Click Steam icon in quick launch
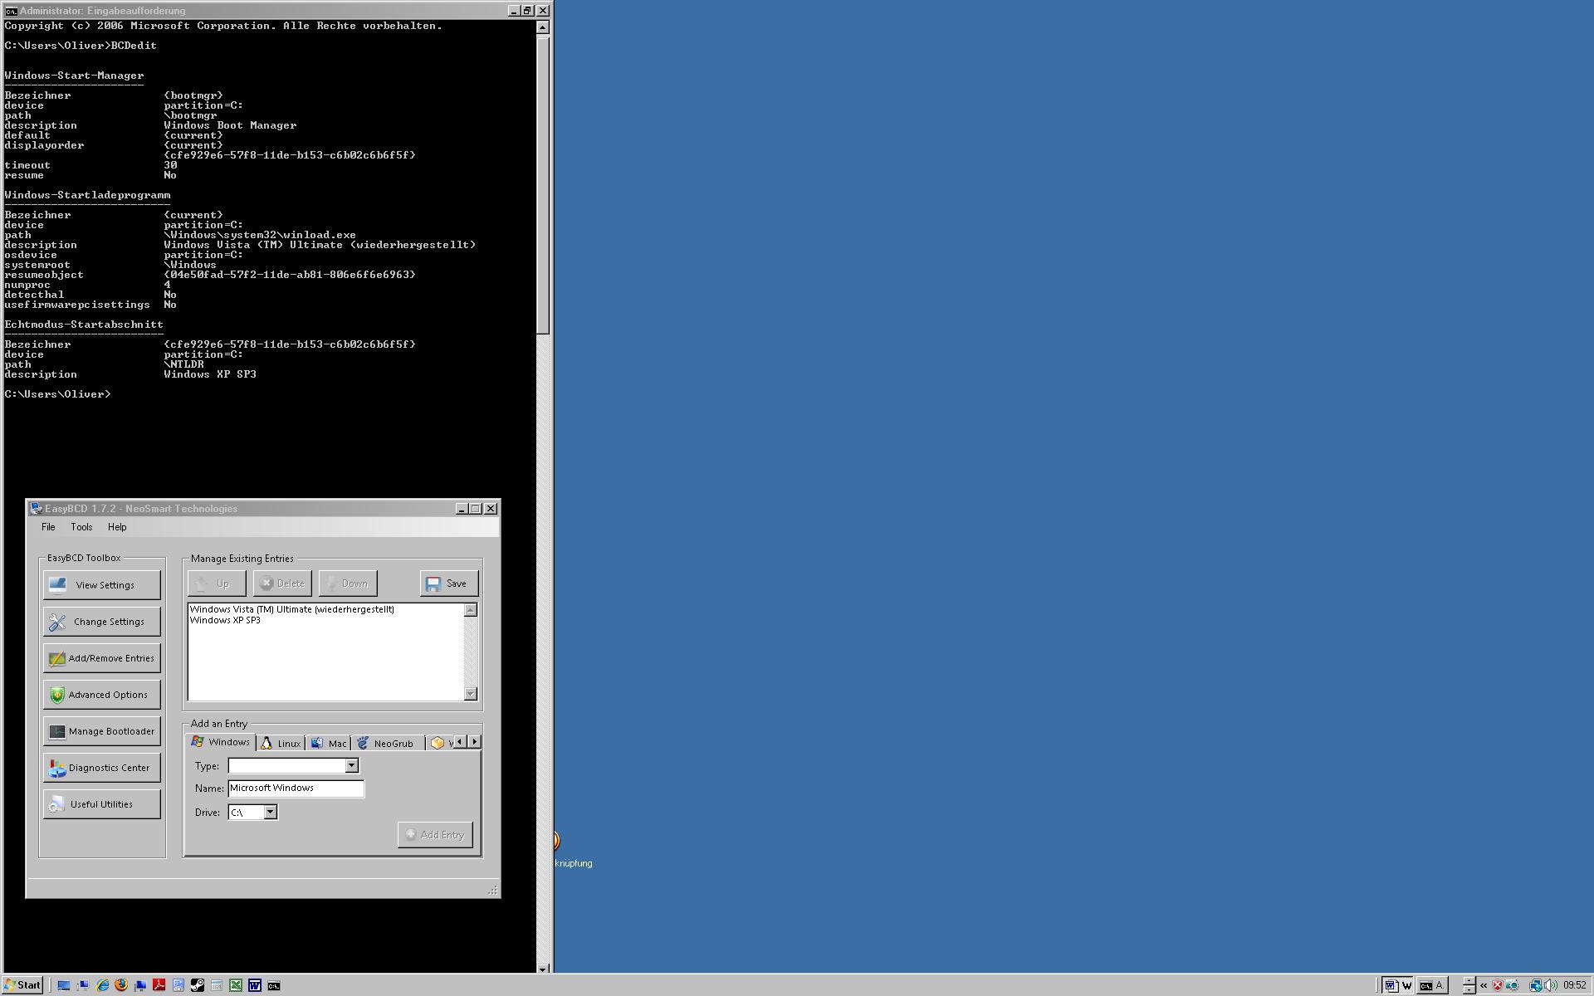1594x996 pixels. pos(198,985)
